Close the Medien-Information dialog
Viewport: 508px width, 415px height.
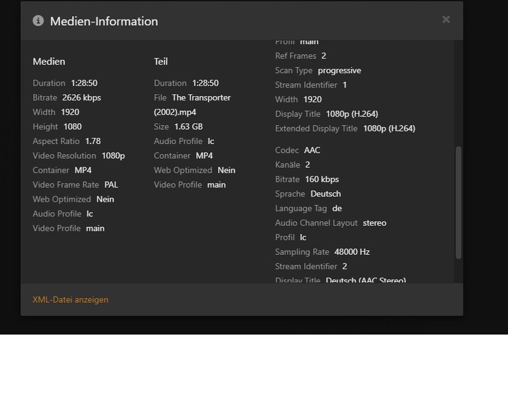click(x=446, y=19)
